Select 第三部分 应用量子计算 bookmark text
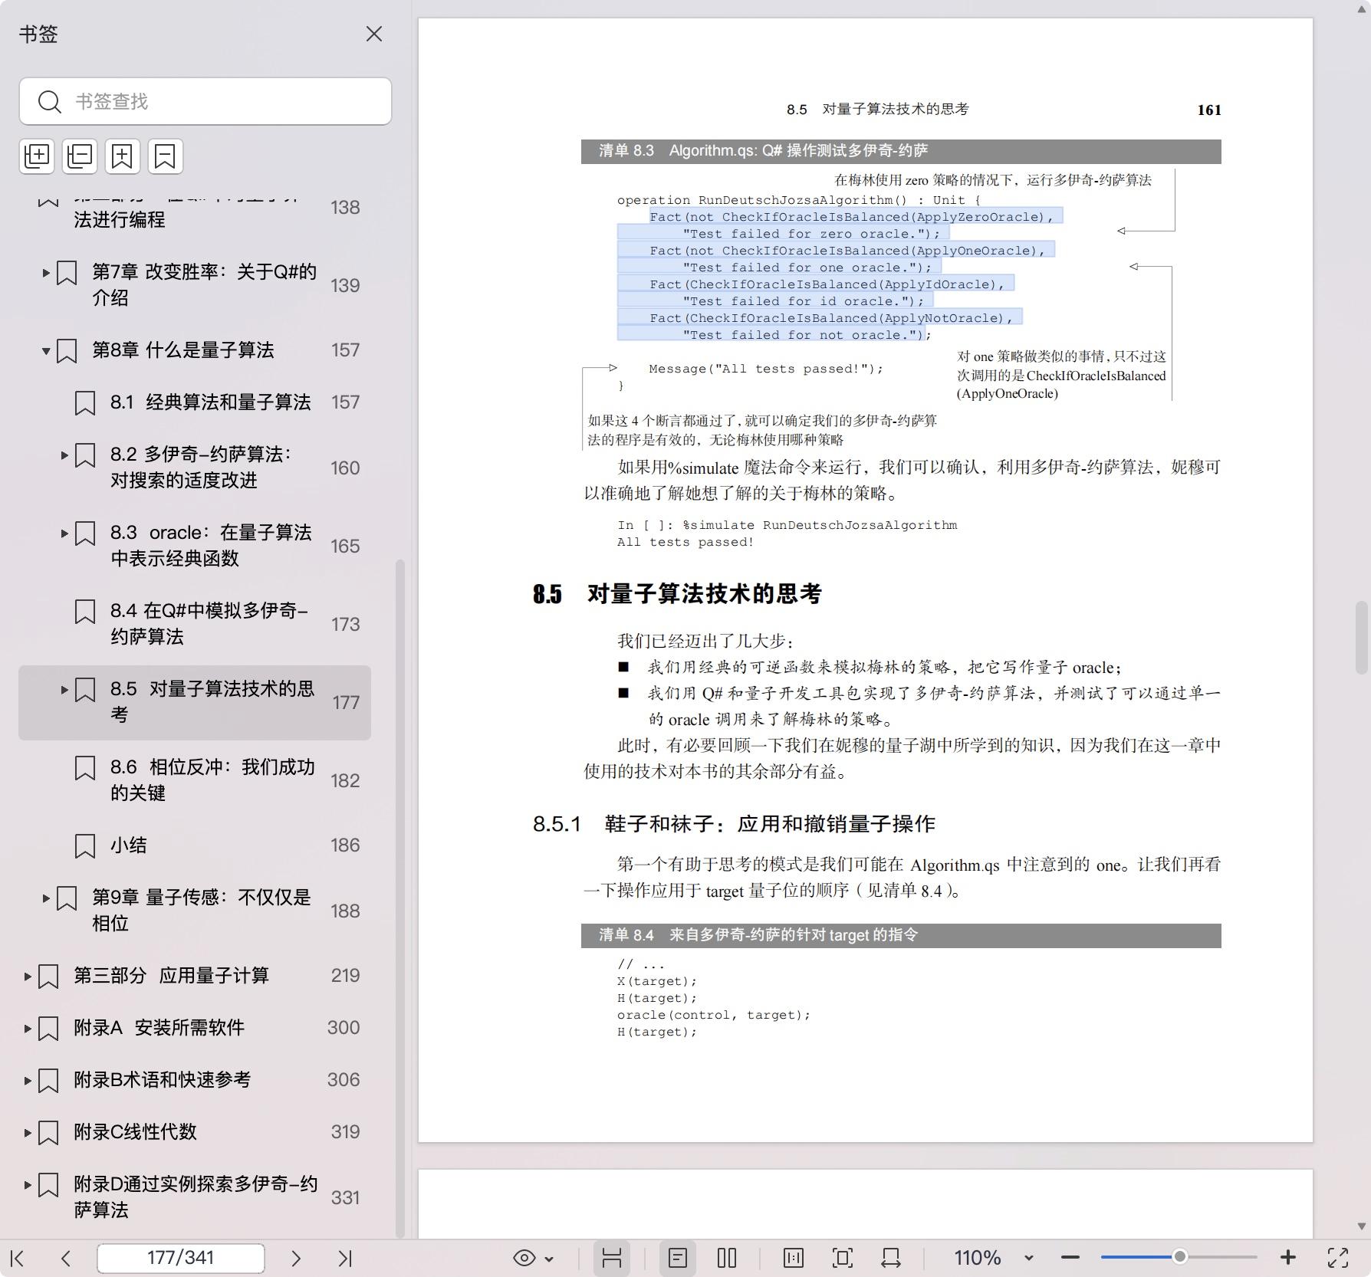 pos(171,976)
